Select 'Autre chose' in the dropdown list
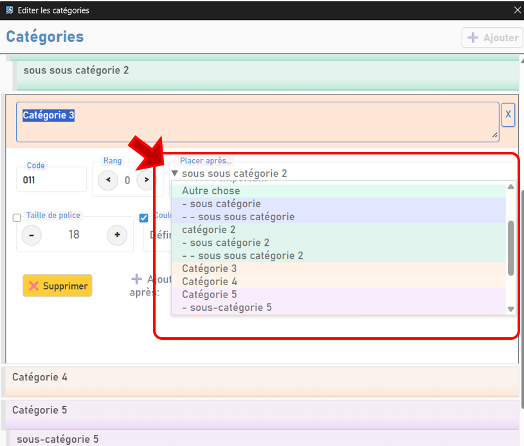Screen dimensions: 524x446 point(338,190)
